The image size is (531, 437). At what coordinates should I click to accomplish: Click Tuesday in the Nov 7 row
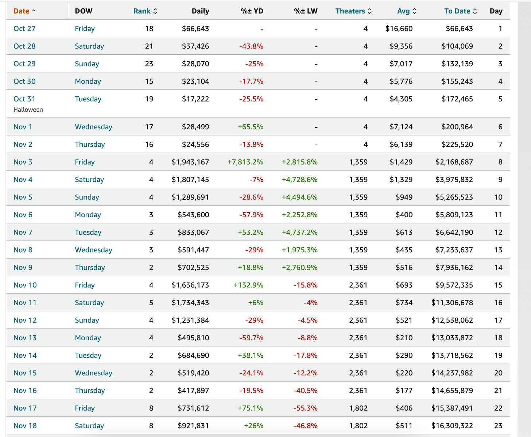coord(88,232)
